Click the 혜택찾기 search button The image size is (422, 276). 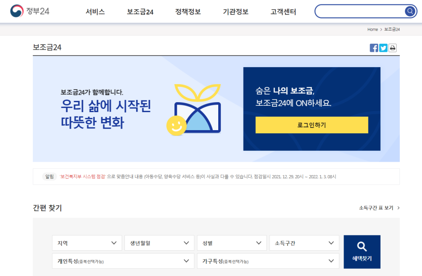coord(362,252)
